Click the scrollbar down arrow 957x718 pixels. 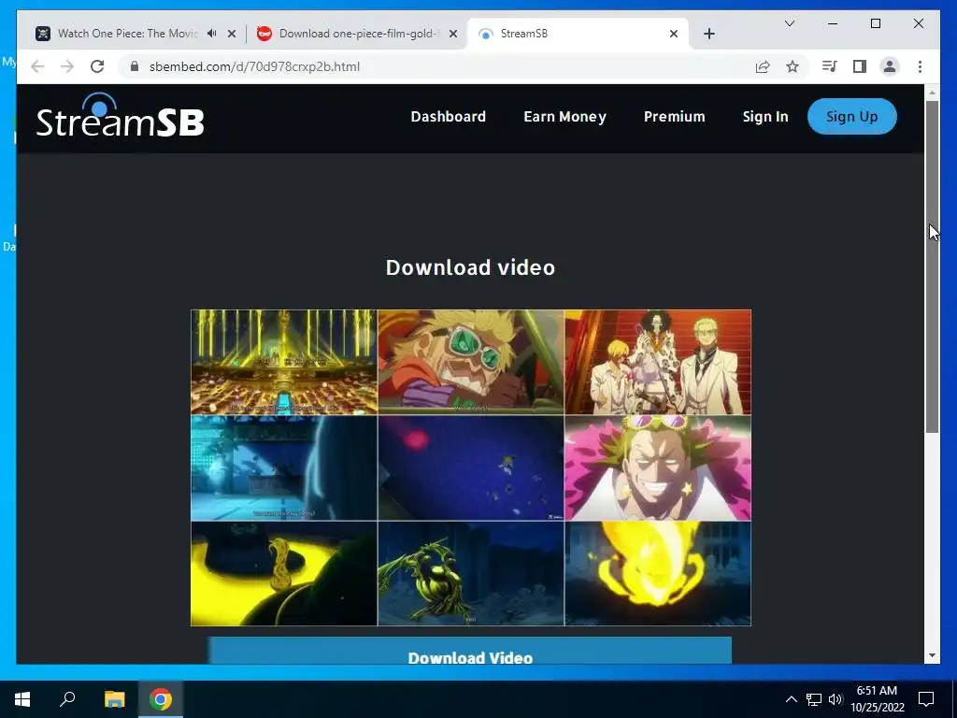[x=932, y=655]
